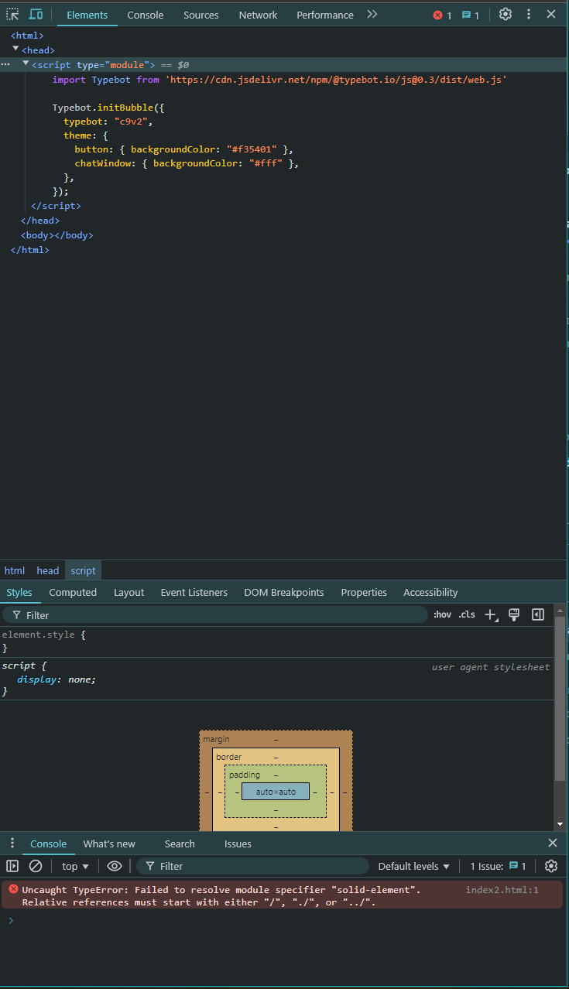
Task: Show more tabs via double chevron
Action: 372,15
